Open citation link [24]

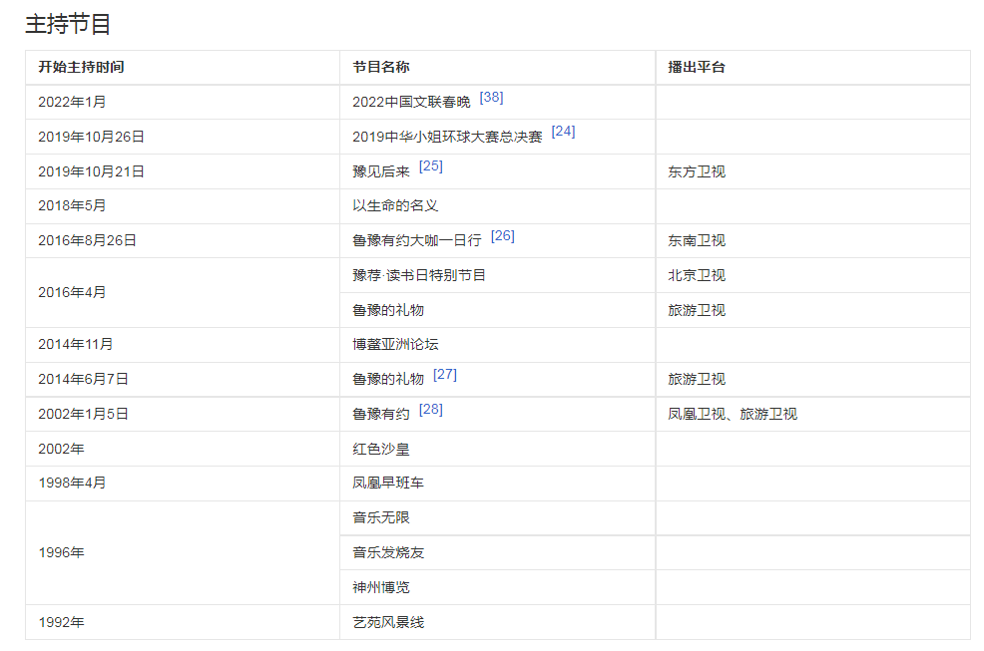click(x=563, y=132)
